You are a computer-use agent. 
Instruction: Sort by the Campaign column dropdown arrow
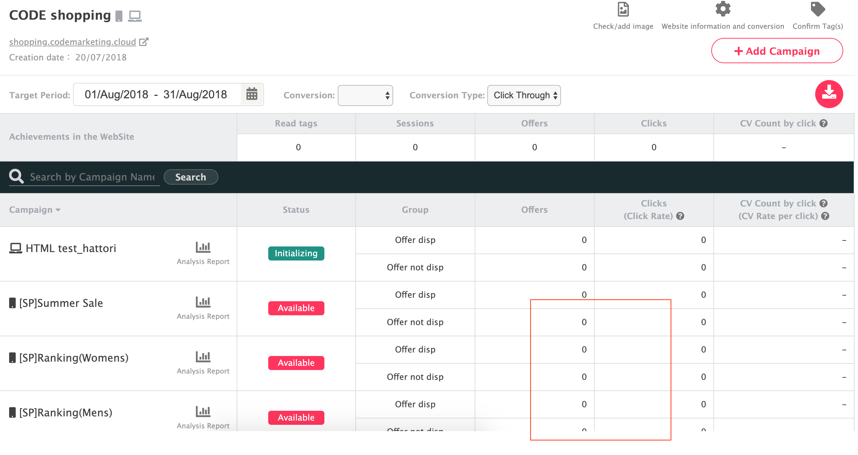pyautogui.click(x=58, y=210)
